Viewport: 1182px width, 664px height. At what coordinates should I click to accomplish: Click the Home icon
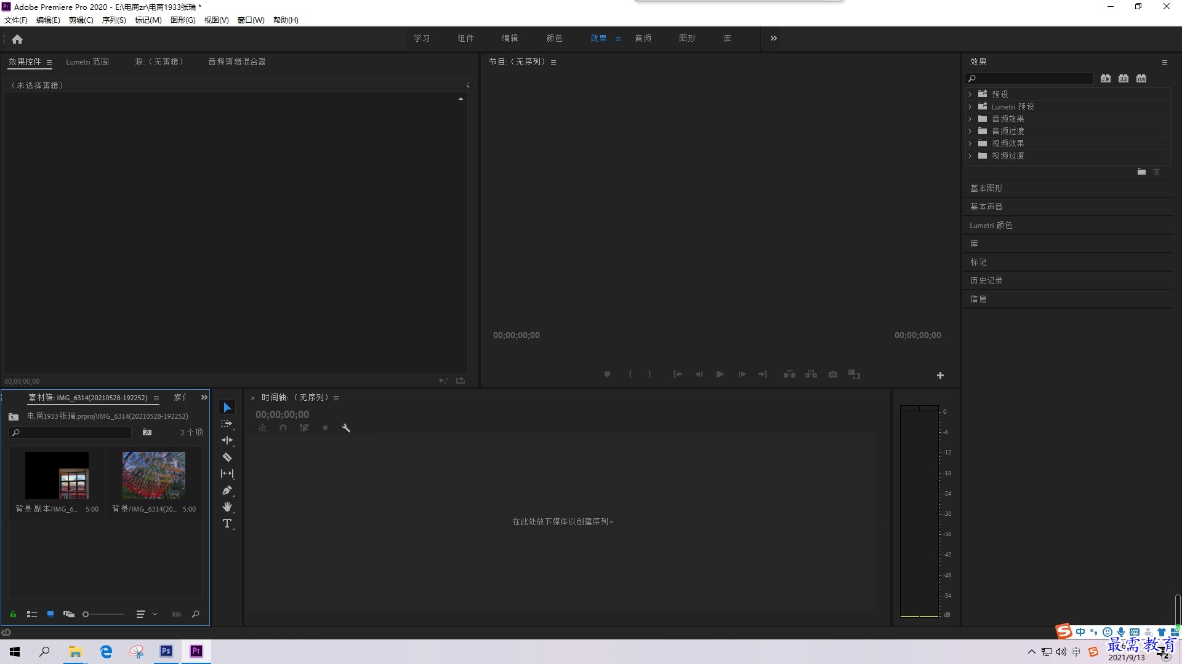click(x=17, y=39)
